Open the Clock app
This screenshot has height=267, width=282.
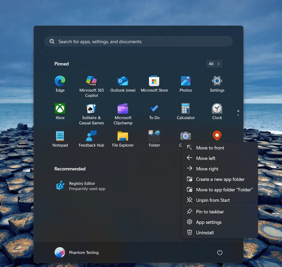pos(217,112)
